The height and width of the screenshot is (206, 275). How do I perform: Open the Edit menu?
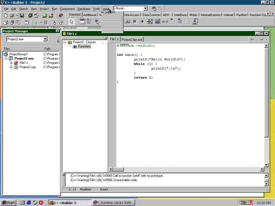point(14,9)
